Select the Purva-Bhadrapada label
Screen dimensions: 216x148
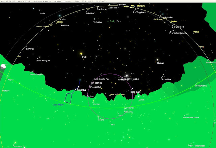pos(191,117)
